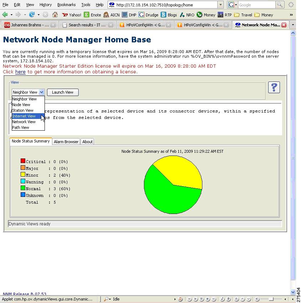Screen dimensions: 301x303
Task: Mute audio with the speaker icon
Action: tap(257, 299)
